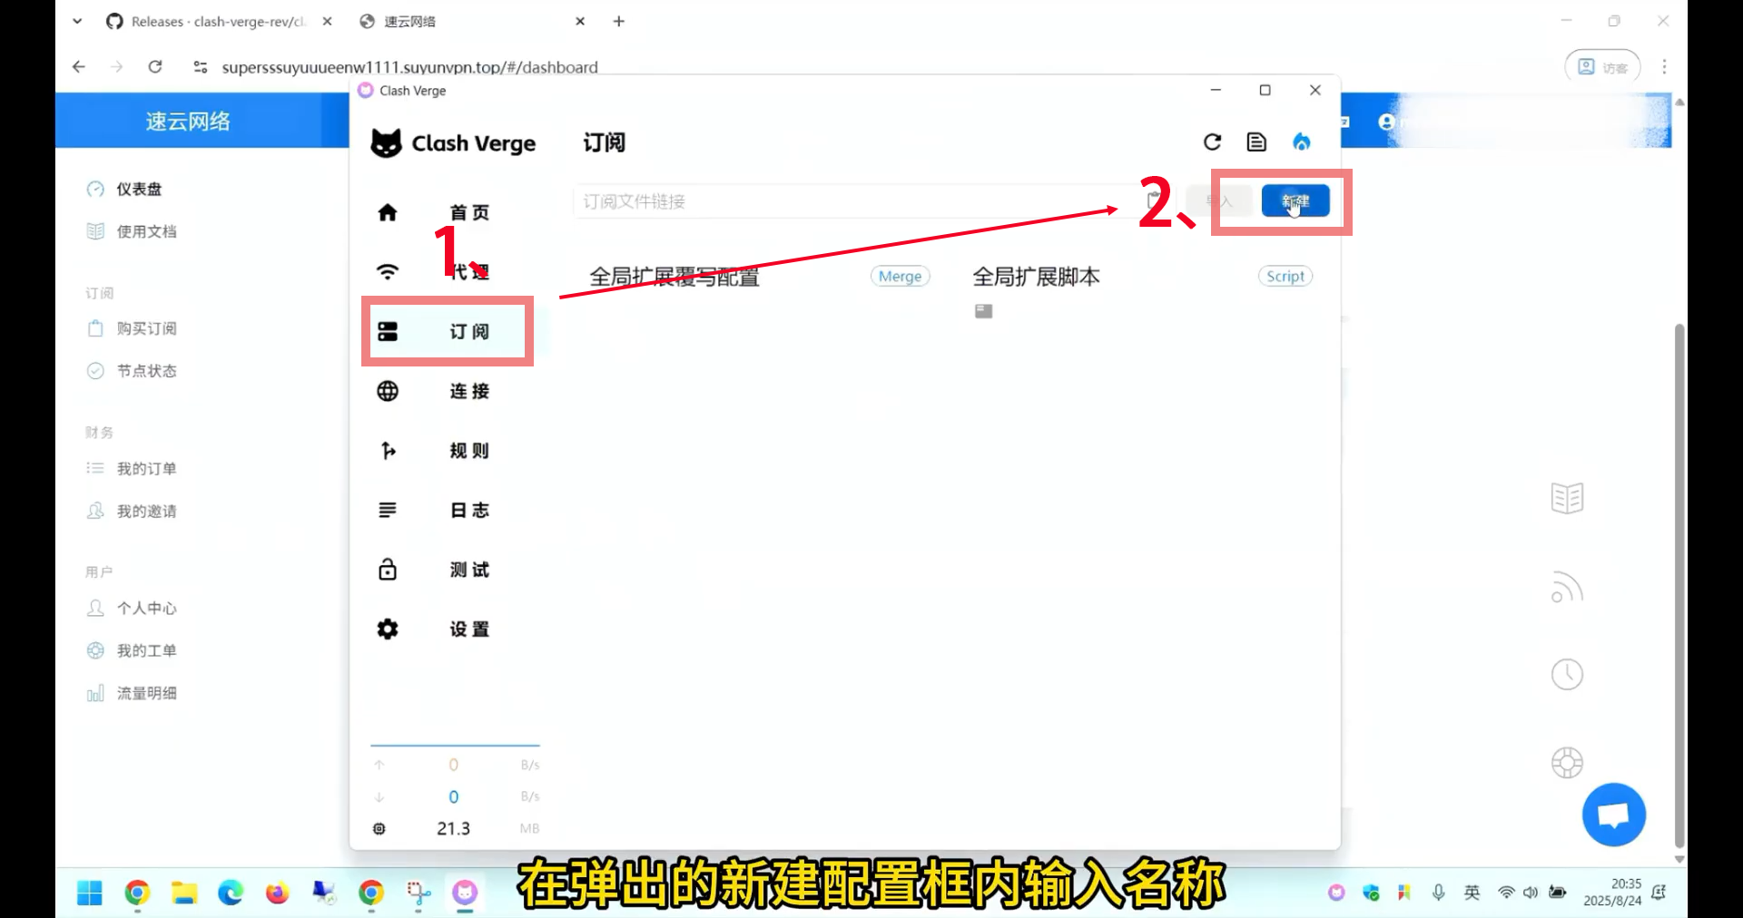Open the browser three-dot menu
1743x918 pixels.
pyautogui.click(x=1663, y=66)
